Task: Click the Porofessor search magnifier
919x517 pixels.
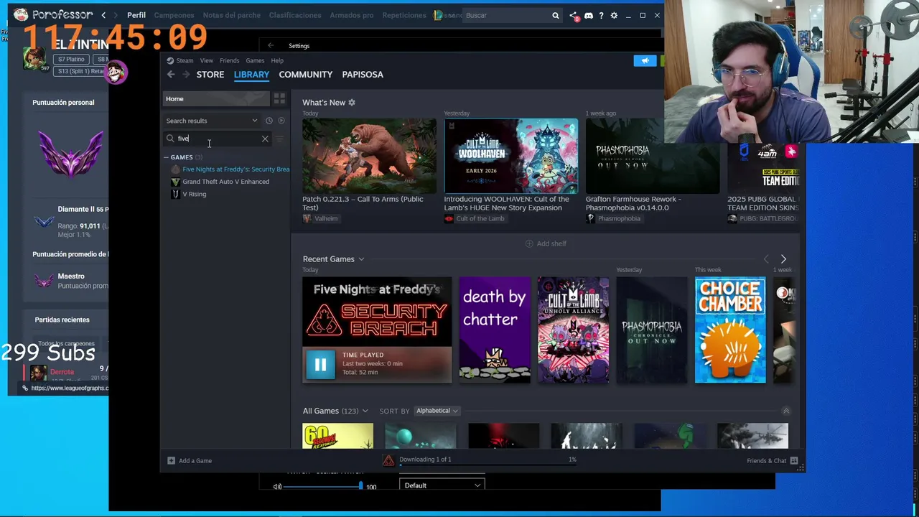Action: pos(555,15)
